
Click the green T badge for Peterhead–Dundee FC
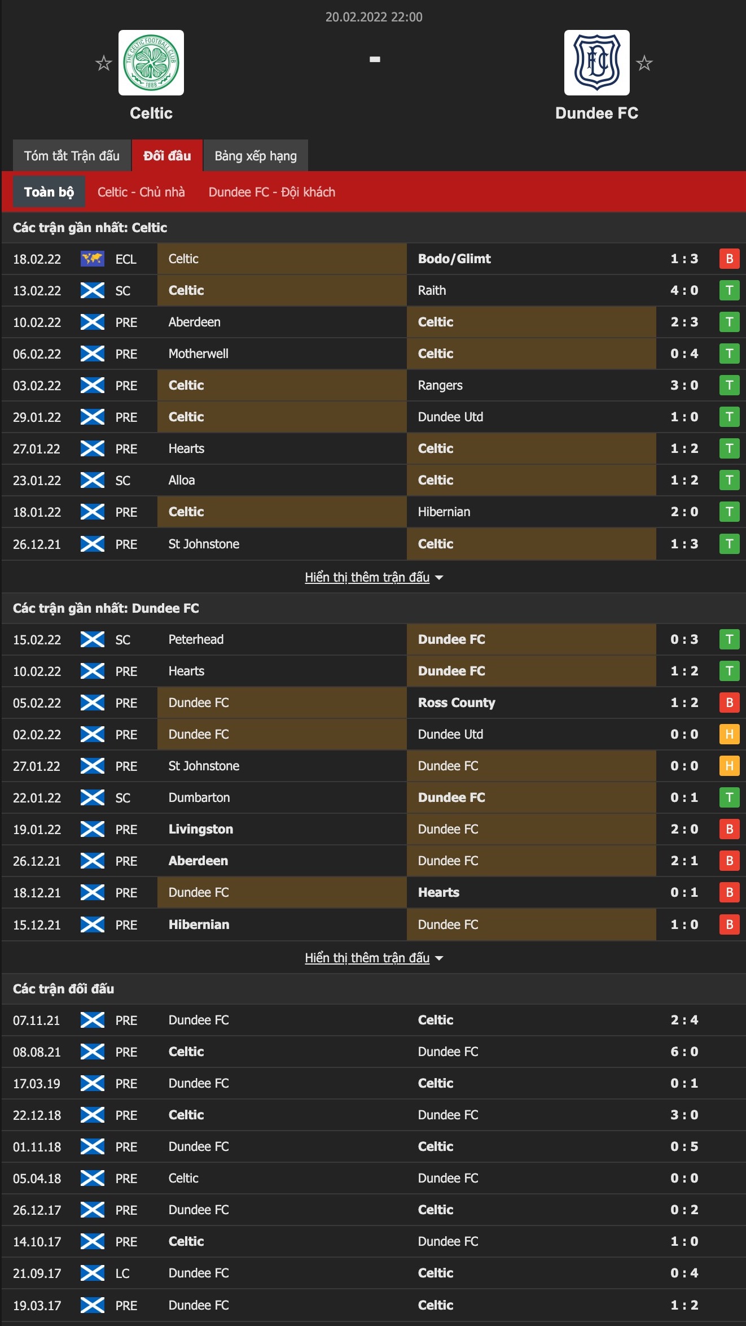coord(729,639)
